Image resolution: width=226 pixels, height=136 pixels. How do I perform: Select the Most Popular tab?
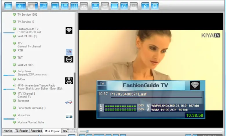[52, 131]
